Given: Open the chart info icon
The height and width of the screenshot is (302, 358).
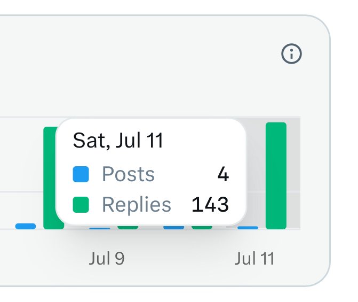Looking at the screenshot, I should pyautogui.click(x=291, y=53).
